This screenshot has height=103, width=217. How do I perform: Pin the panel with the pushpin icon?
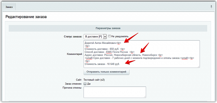tap(211, 7)
